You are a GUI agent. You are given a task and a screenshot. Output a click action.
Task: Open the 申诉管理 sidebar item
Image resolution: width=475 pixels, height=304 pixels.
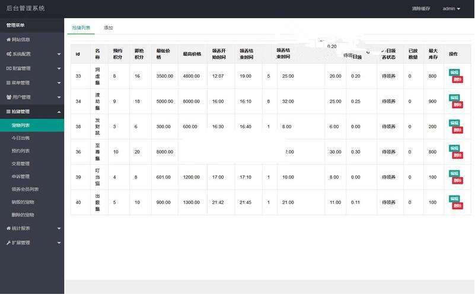[32, 177]
